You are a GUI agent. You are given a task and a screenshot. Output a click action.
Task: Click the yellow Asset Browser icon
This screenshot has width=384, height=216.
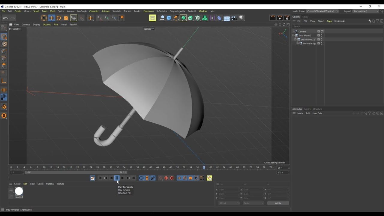click(x=152, y=18)
